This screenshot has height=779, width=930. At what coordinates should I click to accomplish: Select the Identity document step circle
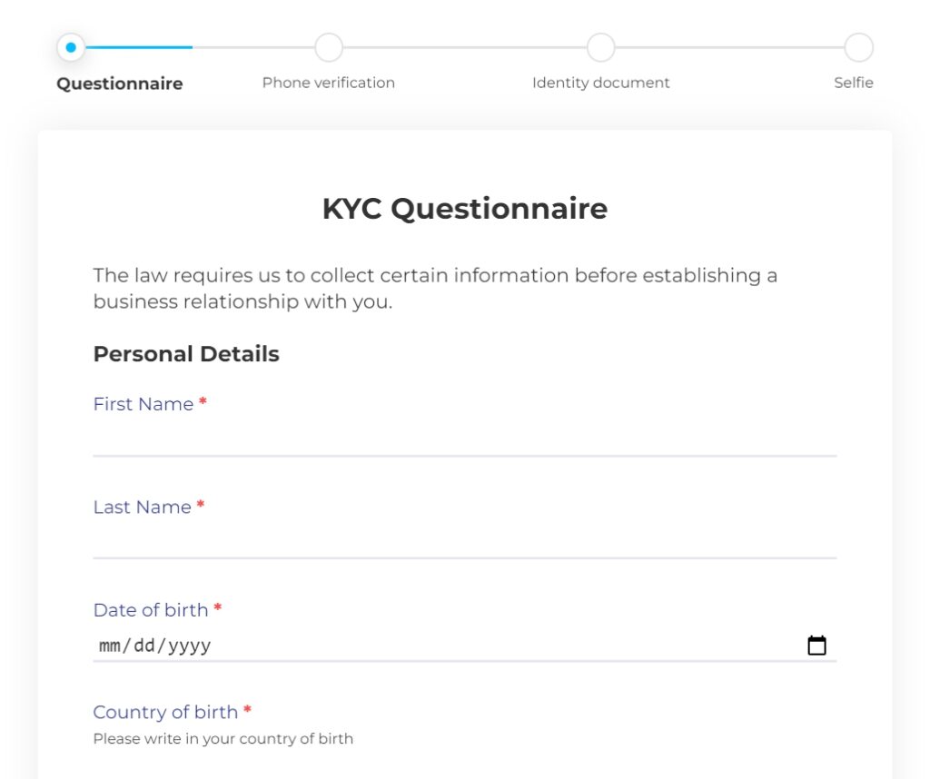click(x=600, y=47)
